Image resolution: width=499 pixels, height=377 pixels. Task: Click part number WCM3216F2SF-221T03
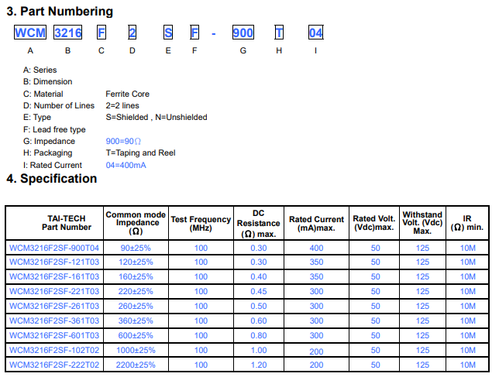point(54,291)
